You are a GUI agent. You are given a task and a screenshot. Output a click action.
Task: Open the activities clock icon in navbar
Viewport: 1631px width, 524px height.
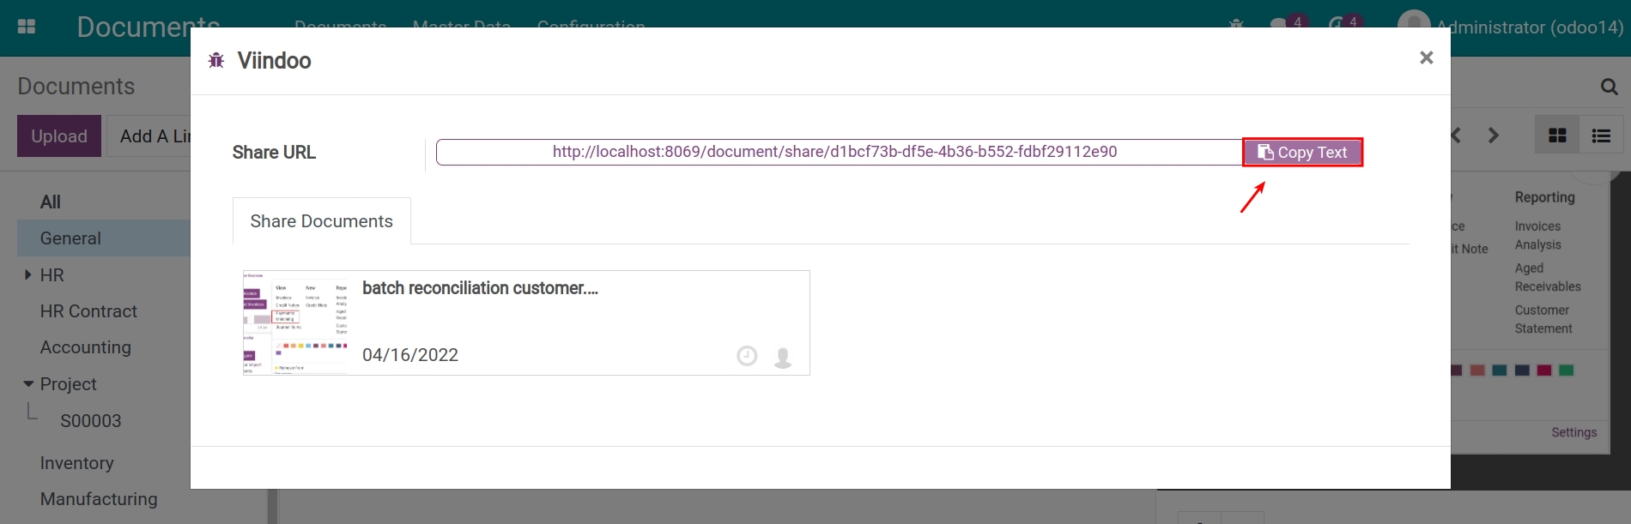click(1336, 24)
